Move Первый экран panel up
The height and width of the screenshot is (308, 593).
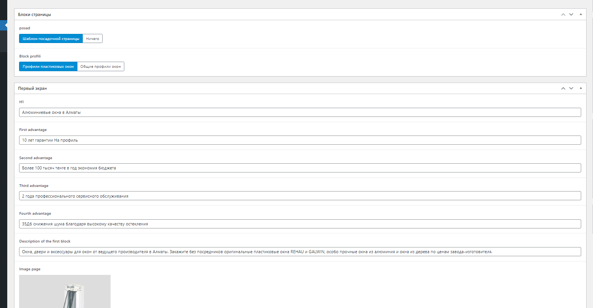(563, 88)
